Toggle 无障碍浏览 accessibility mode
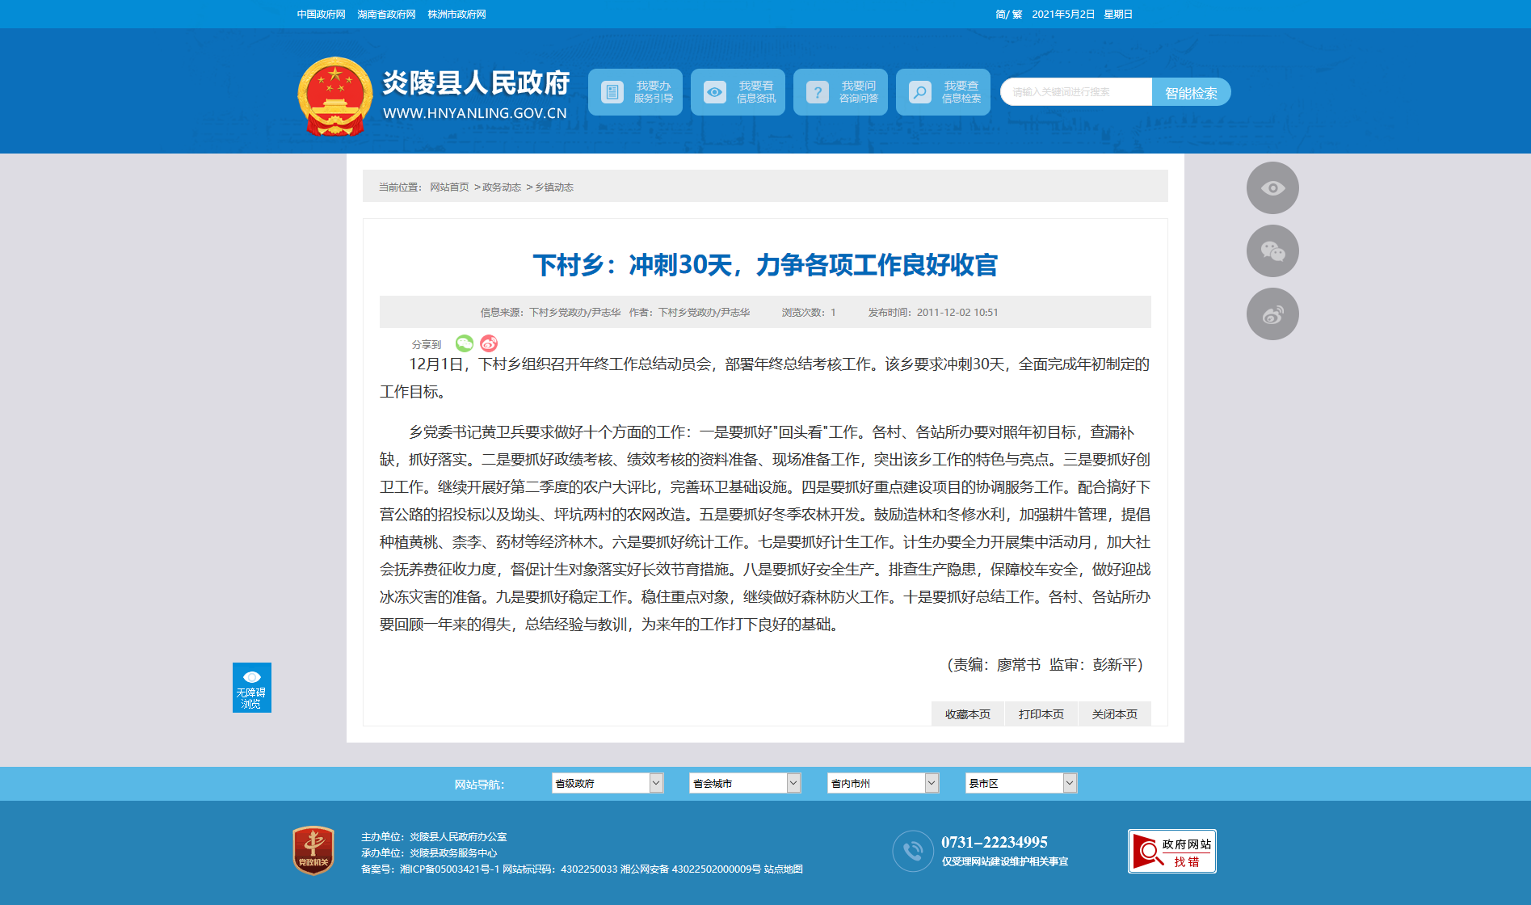Screen dimensions: 1531x905 pyautogui.click(x=251, y=688)
